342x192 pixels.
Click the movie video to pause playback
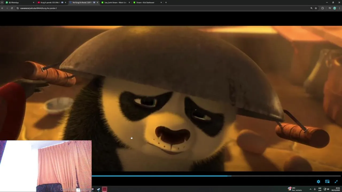click(171, 98)
